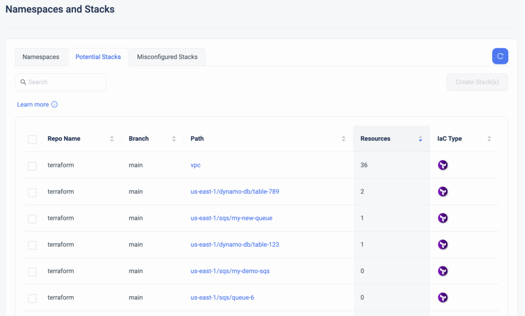Viewport: 525px width, 316px height.
Task: Toggle the select-all checkbox in table header
Action: [32, 139]
